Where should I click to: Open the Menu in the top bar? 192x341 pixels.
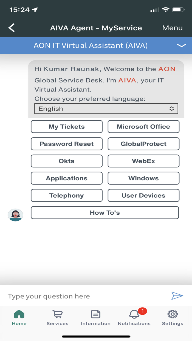(x=172, y=28)
